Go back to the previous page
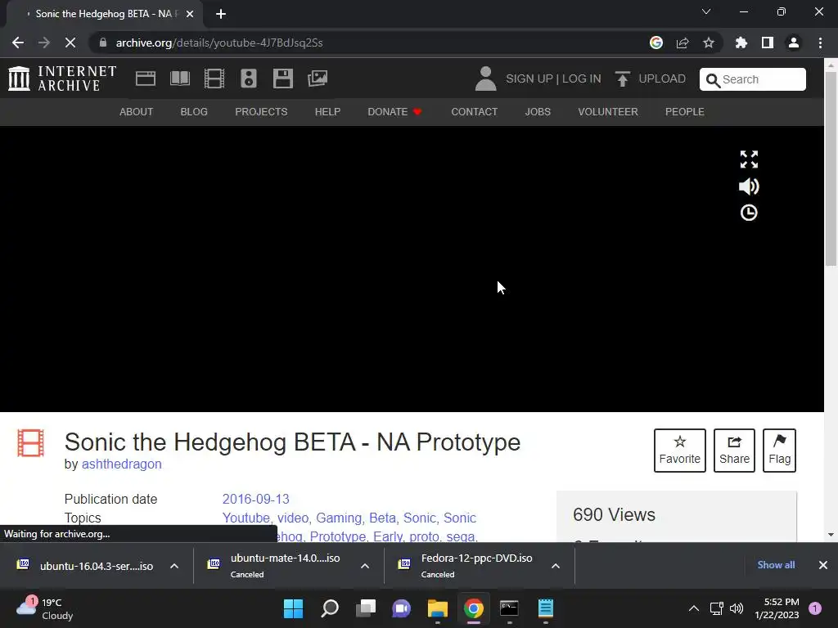Image resolution: width=838 pixels, height=628 pixels. [18, 43]
